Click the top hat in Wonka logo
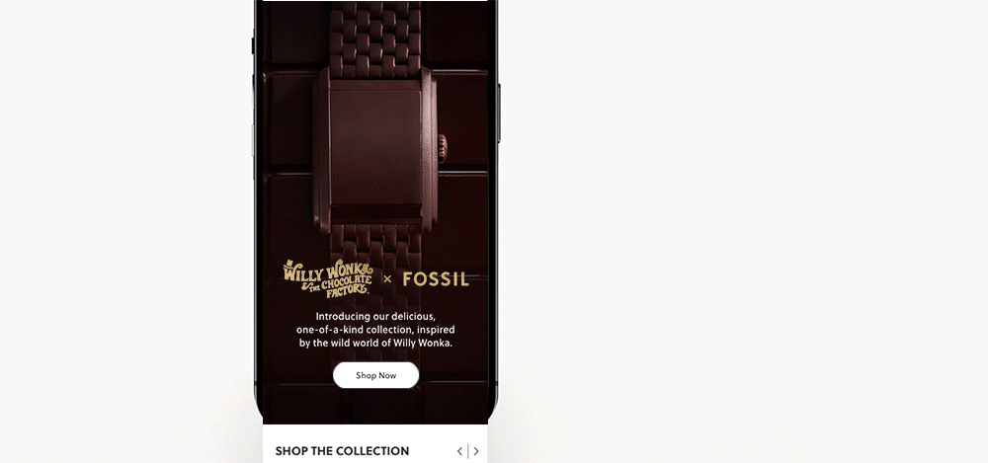 [290, 263]
